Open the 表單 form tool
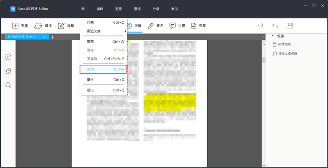 click(198, 26)
